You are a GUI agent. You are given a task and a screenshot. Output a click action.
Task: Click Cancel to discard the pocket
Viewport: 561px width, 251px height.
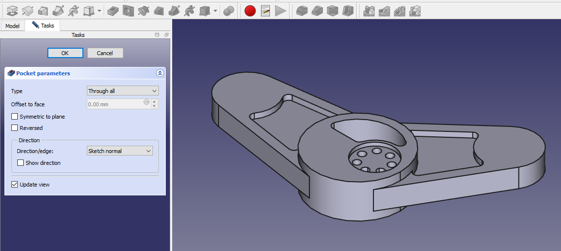tap(105, 53)
